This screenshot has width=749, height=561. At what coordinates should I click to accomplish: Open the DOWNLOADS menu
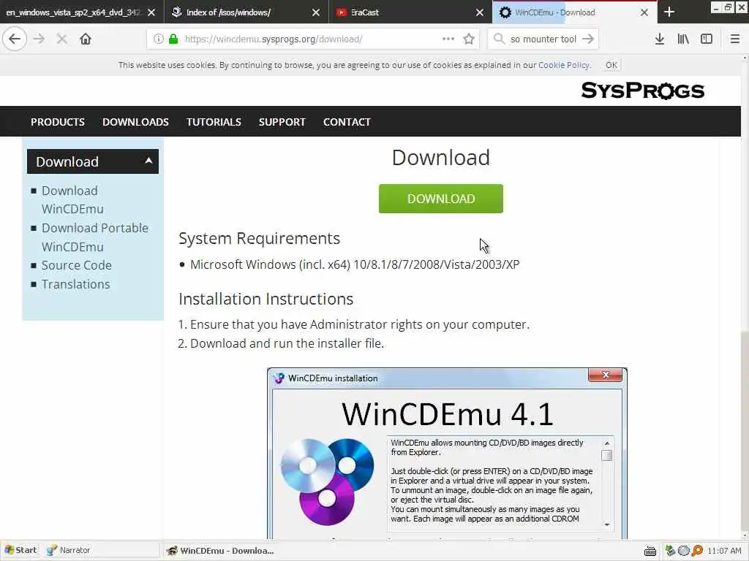click(x=135, y=122)
